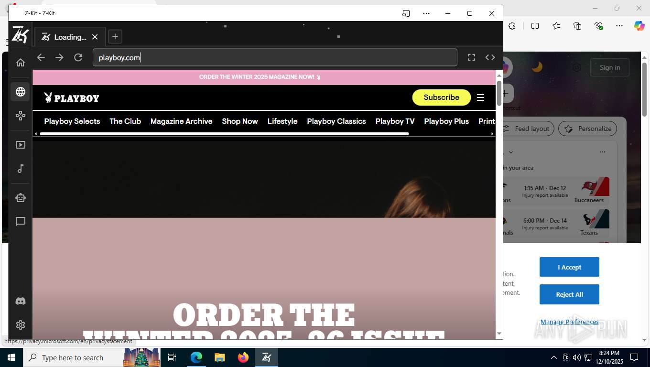Click the address bar showing playboy.com
The width and height of the screenshot is (650, 367).
tap(275, 57)
